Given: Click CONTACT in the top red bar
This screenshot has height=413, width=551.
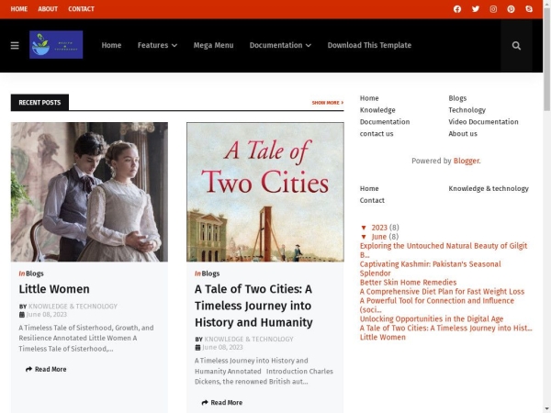Looking at the screenshot, I should pyautogui.click(x=81, y=9).
